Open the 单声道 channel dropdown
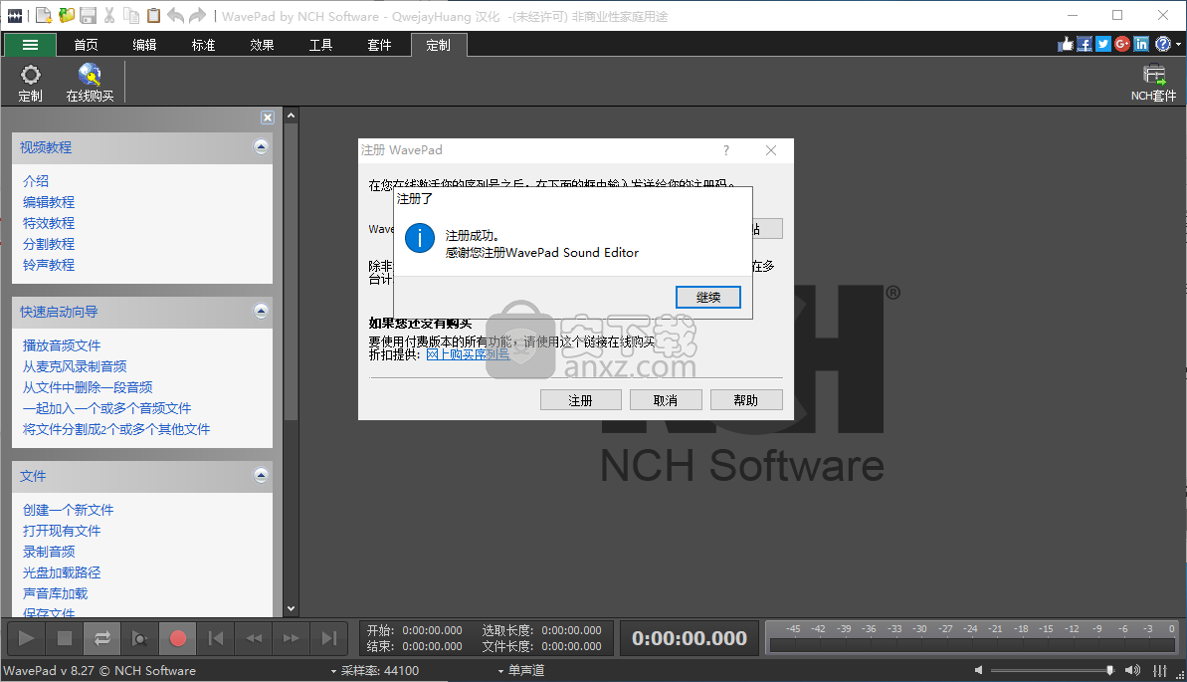Image resolution: width=1187 pixels, height=682 pixels. pos(521,671)
